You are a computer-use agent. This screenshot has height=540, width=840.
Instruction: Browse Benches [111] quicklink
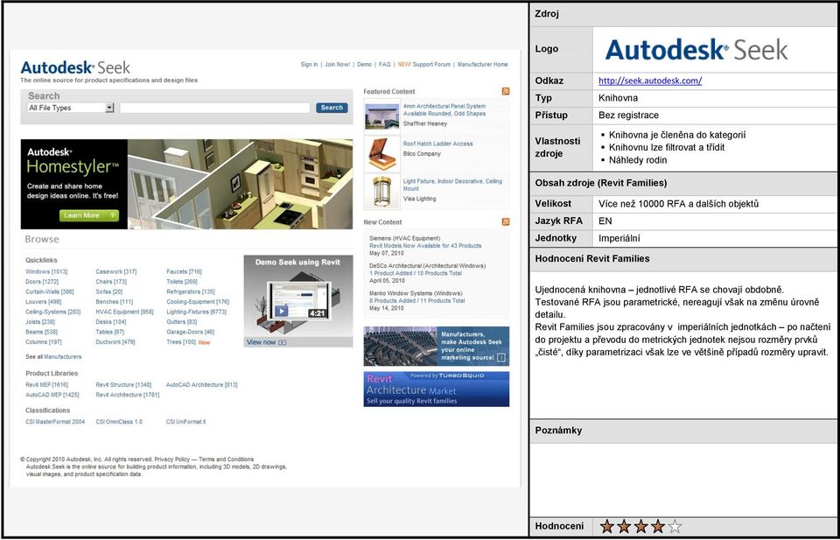coord(115,302)
